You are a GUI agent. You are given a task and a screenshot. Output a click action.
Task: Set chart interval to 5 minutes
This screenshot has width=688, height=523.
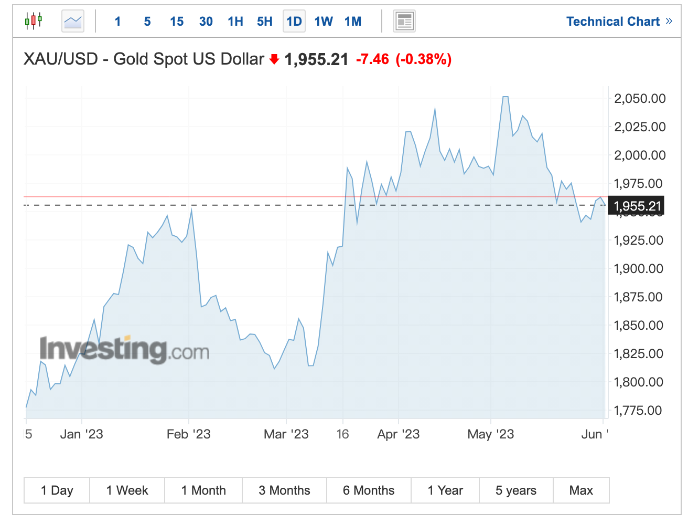click(x=147, y=22)
